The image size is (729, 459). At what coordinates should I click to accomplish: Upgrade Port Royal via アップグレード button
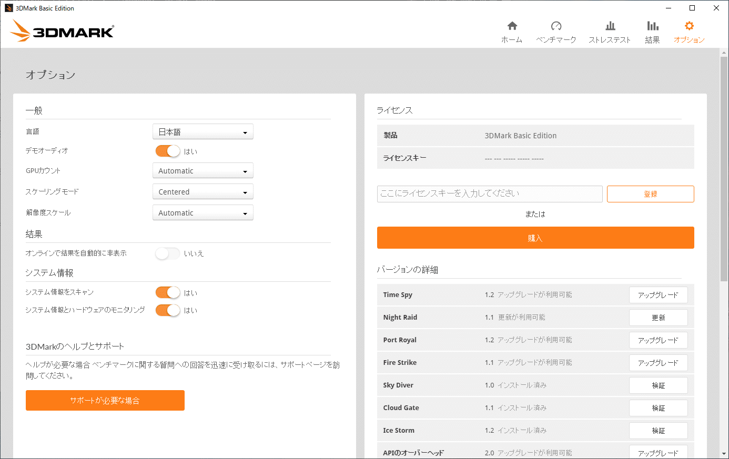(x=659, y=340)
